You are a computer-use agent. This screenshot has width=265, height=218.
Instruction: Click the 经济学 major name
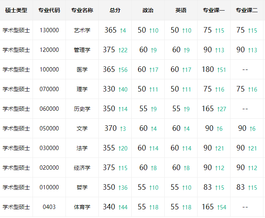coord(82,168)
